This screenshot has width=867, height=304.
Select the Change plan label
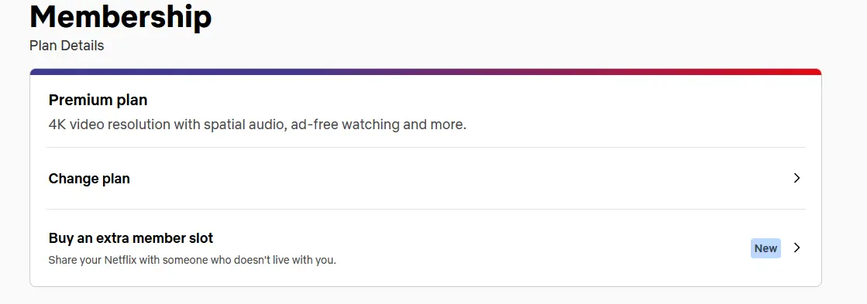point(89,179)
